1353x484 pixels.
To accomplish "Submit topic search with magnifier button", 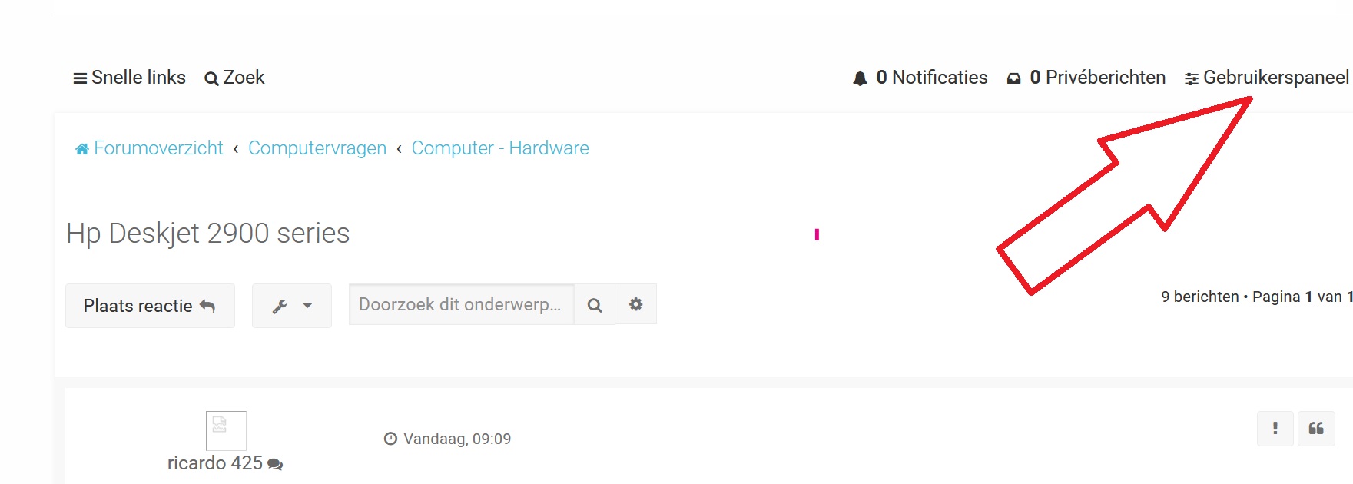I will tap(595, 304).
